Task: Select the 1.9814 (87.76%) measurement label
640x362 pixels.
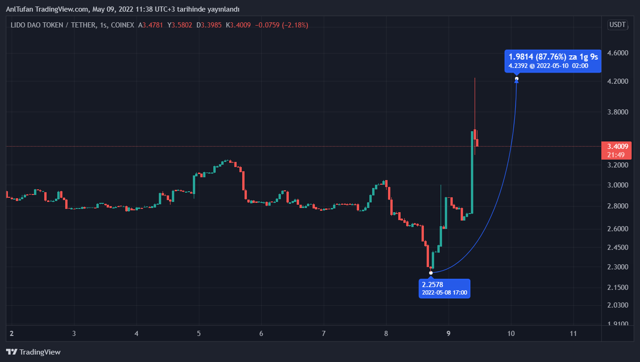Action: coord(553,57)
